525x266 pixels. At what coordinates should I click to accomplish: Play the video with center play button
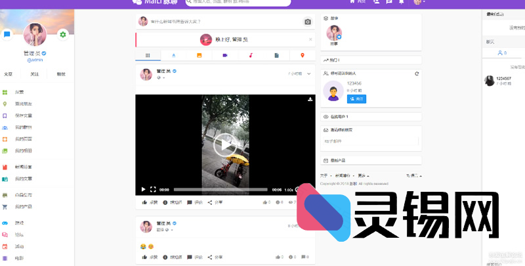pyautogui.click(x=225, y=144)
